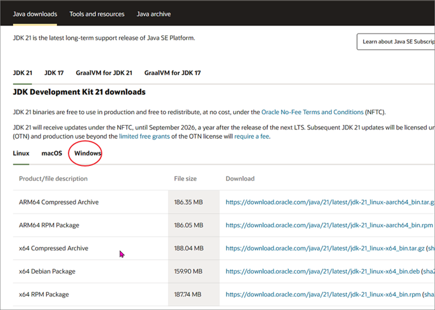Screen dimensions: 435x310
Task: Open the Java archive tab
Action: point(153,14)
